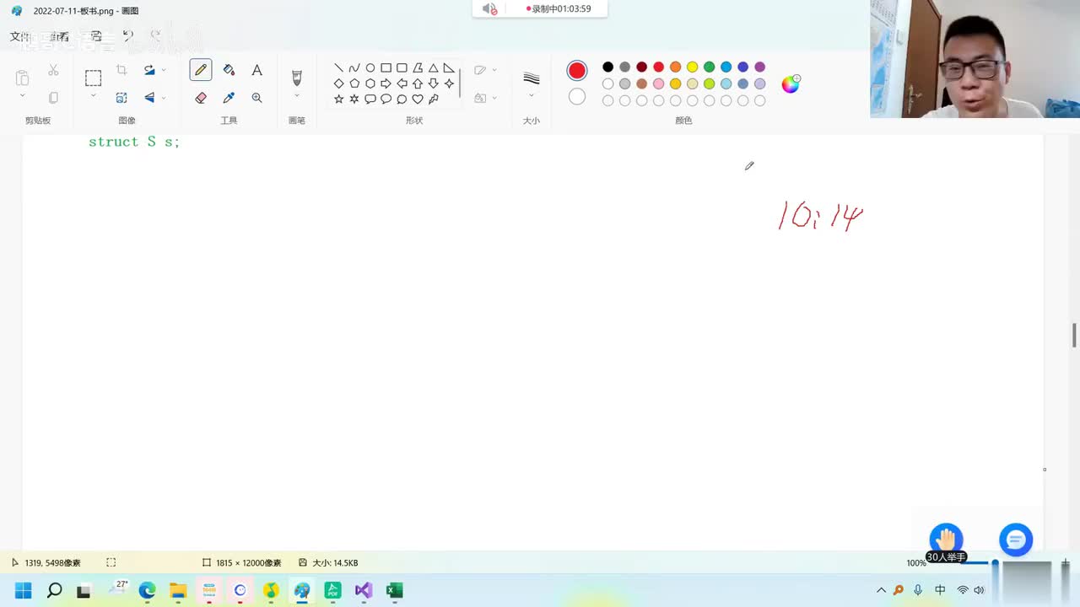Pick the Diamond shape
The height and width of the screenshot is (607, 1080).
[338, 83]
